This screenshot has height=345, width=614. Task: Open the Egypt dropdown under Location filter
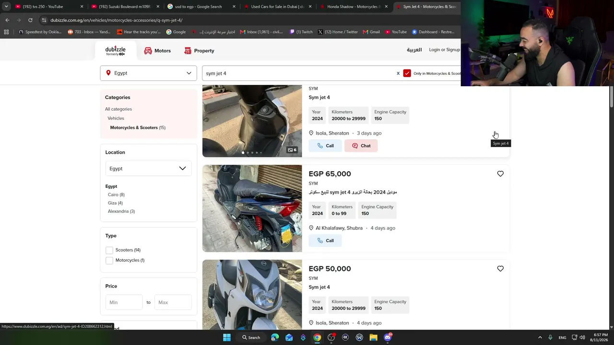click(x=148, y=169)
